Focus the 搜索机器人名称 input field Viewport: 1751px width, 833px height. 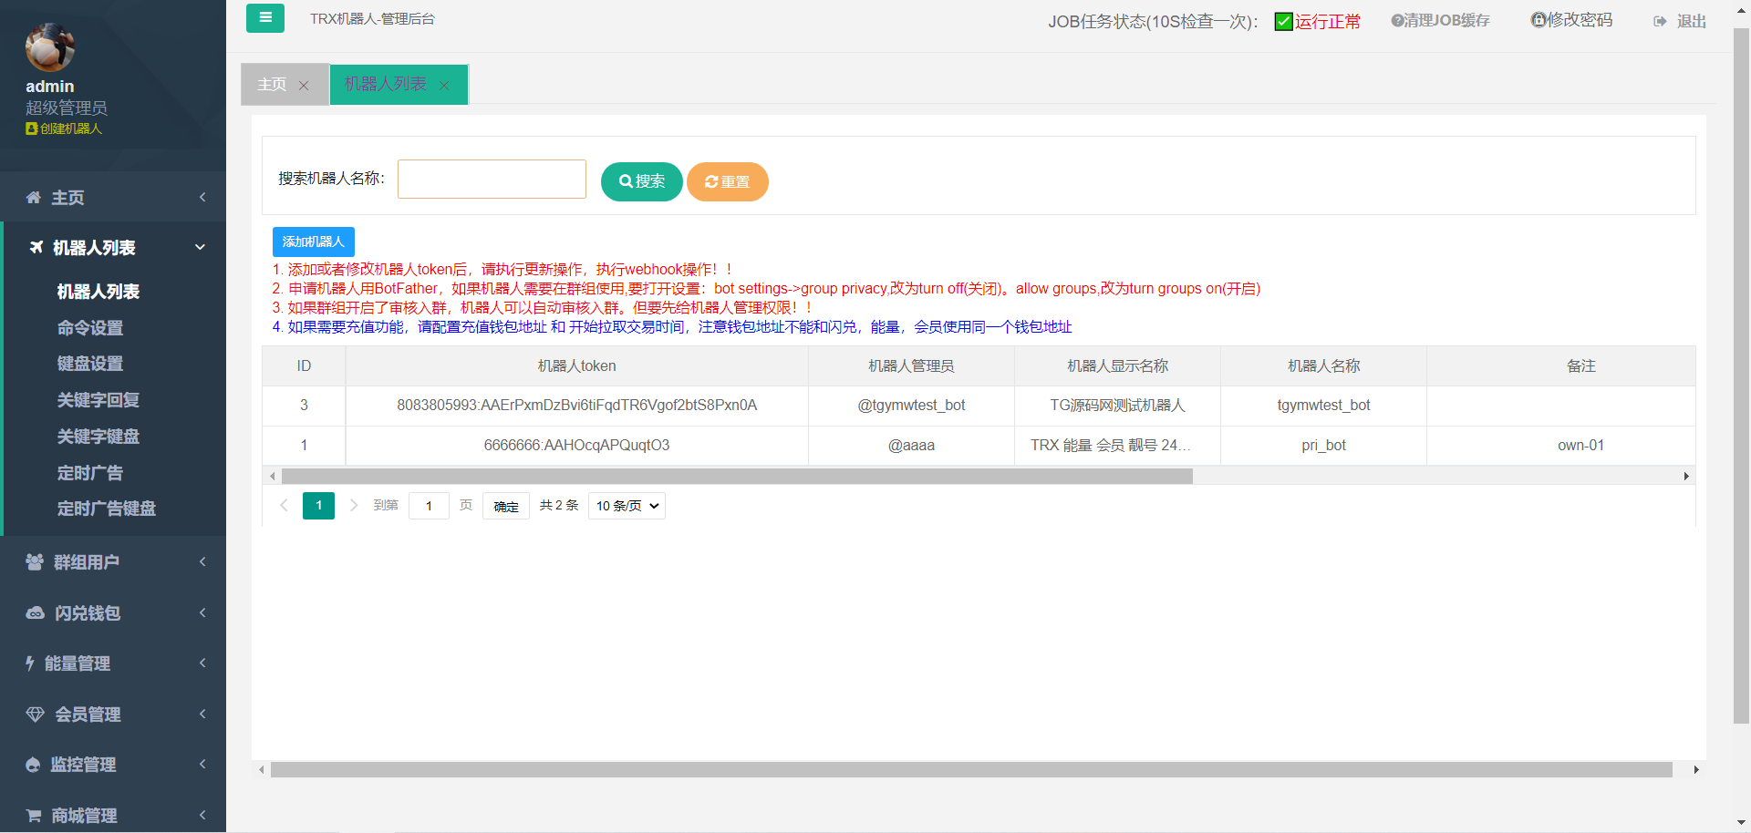492,180
